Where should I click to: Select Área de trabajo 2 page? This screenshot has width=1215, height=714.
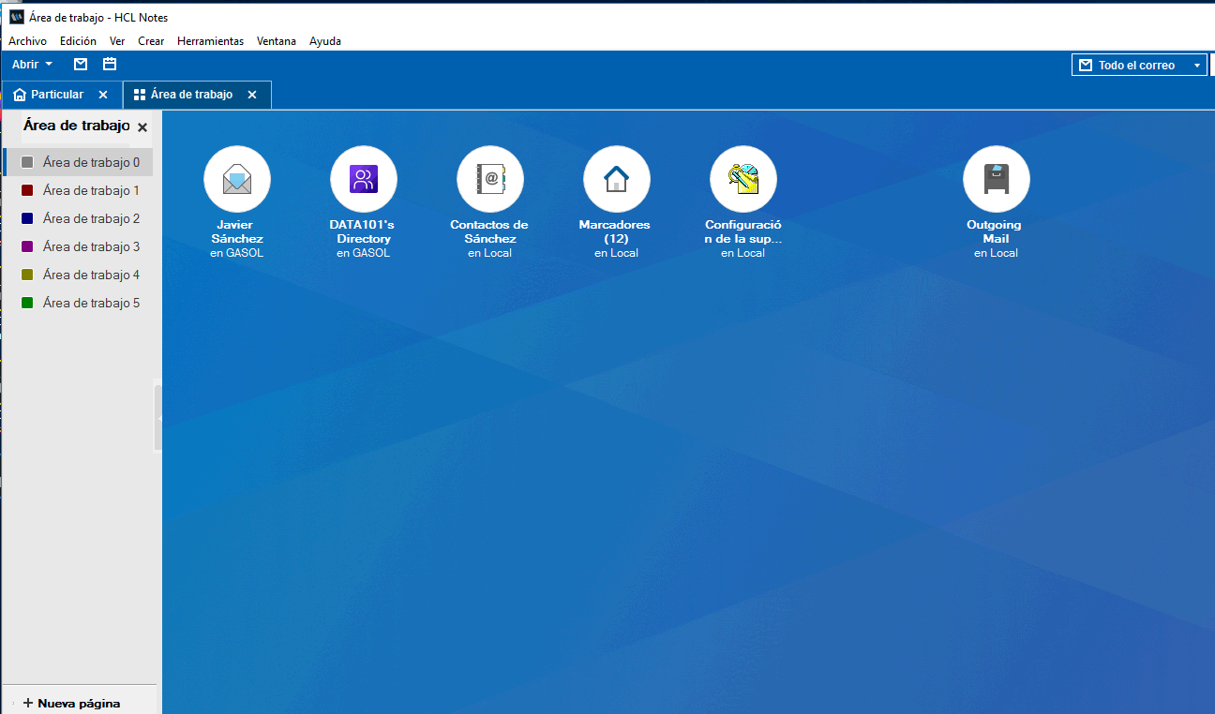coord(80,218)
